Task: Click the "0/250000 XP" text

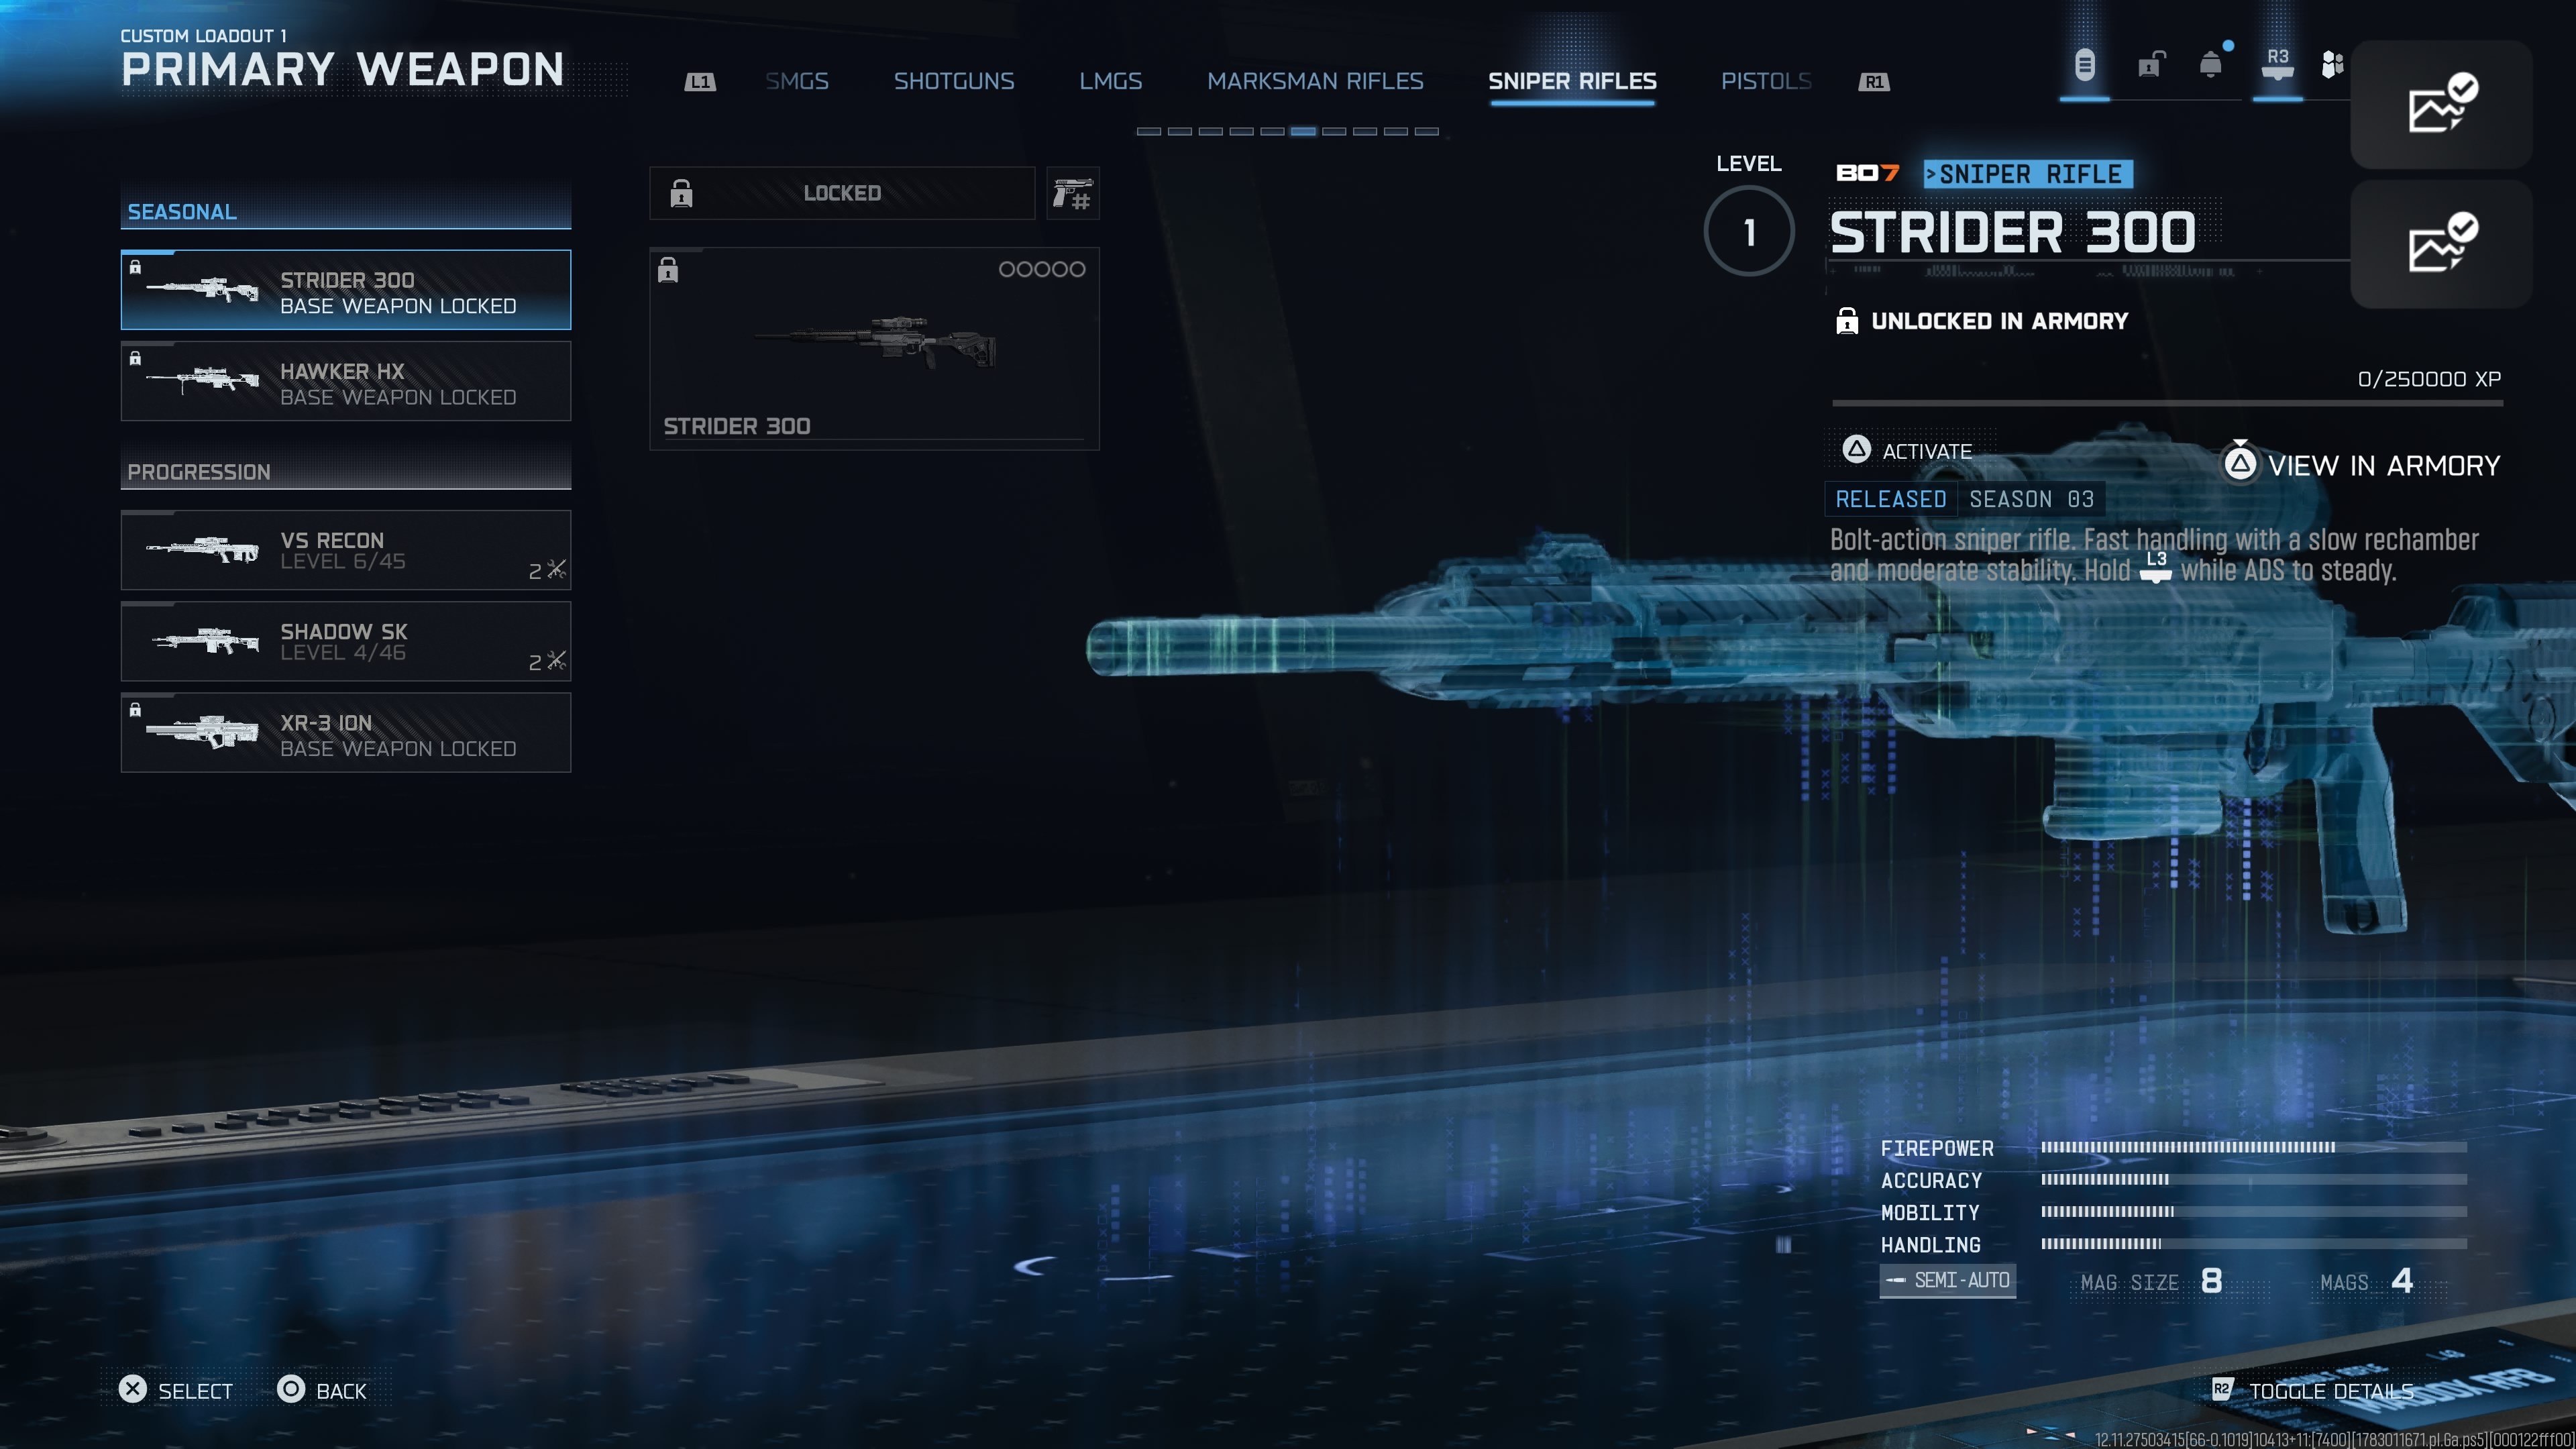Action: [2429, 379]
